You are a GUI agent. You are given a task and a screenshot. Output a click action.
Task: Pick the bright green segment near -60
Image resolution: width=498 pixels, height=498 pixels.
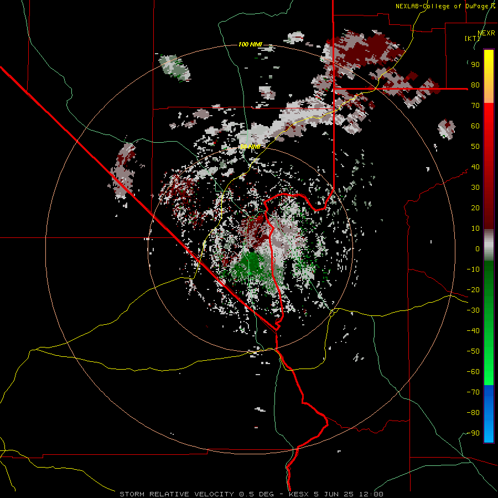click(x=489, y=372)
